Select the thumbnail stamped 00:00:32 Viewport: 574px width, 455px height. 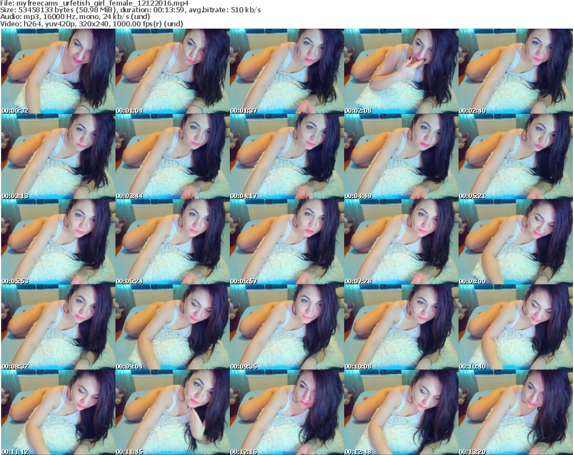(58, 71)
